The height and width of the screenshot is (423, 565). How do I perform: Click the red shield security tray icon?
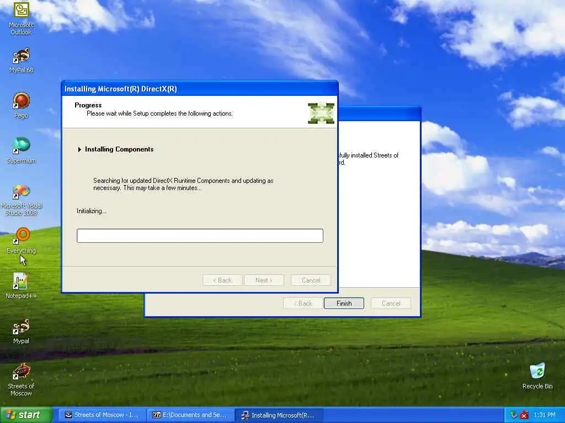click(524, 415)
